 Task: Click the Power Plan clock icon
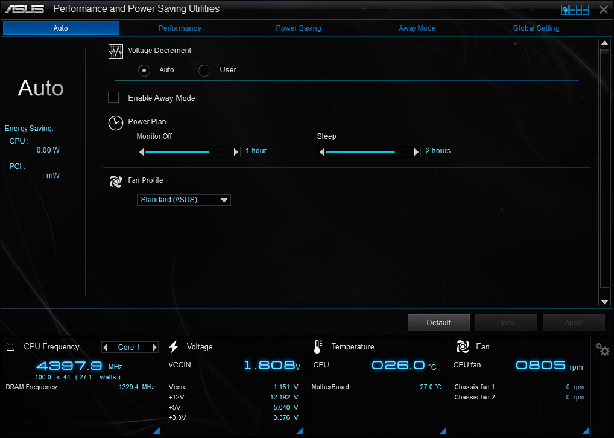point(116,122)
